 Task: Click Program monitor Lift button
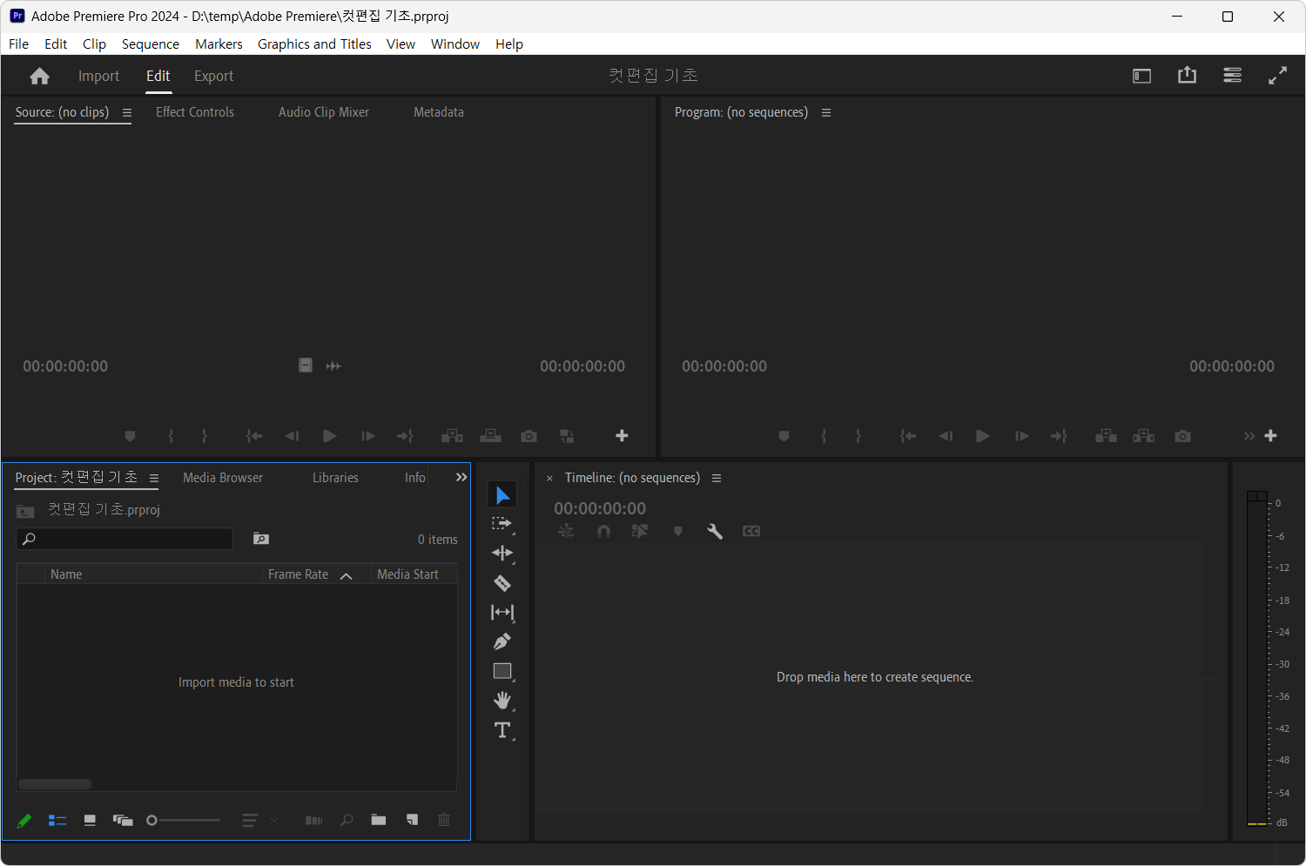[x=1106, y=436]
